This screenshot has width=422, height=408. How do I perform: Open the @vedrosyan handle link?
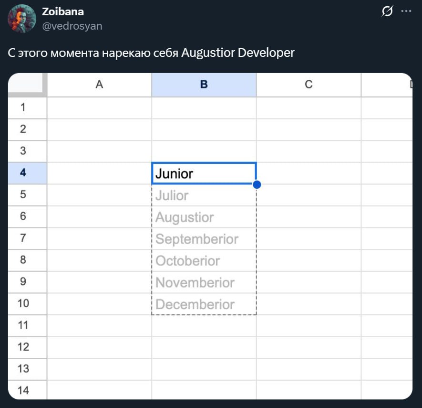(x=72, y=26)
